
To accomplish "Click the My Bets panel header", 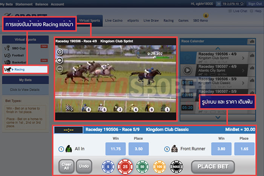I will [25, 80].
